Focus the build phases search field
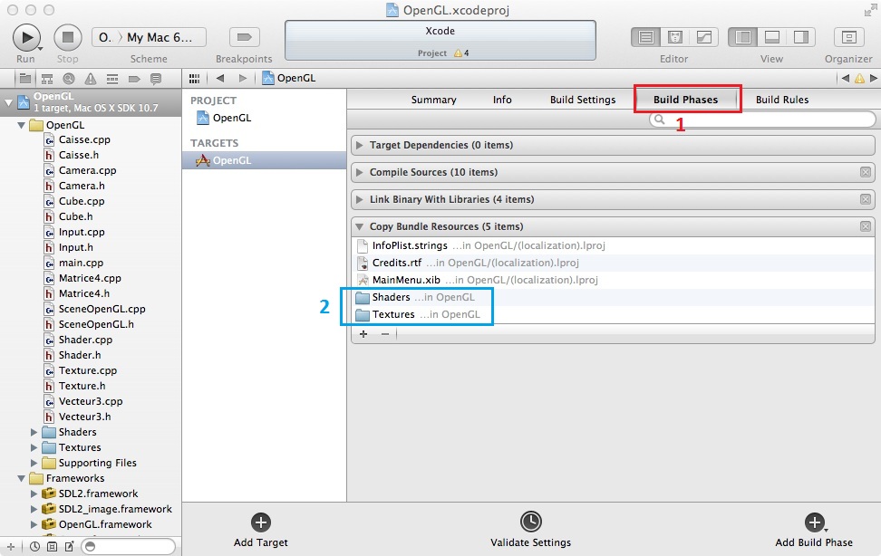The width and height of the screenshot is (881, 556). click(x=762, y=119)
